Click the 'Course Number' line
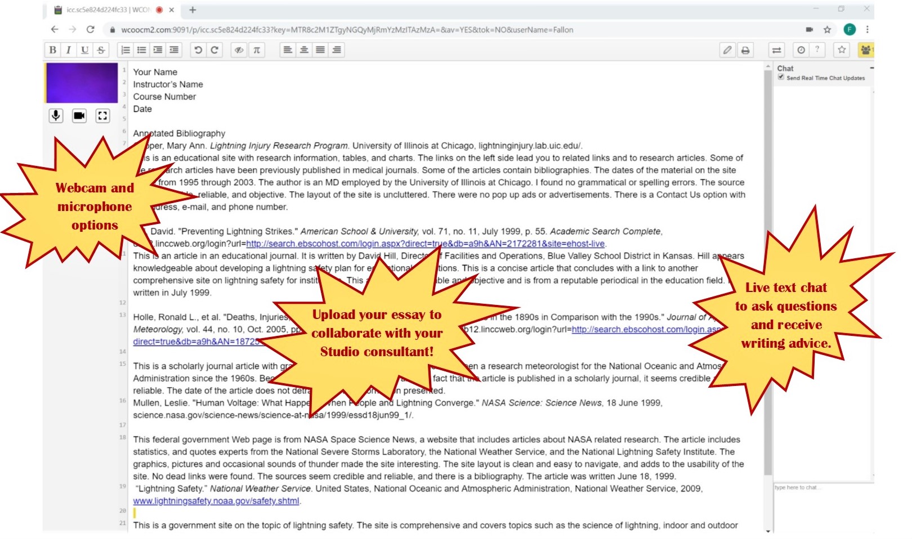The width and height of the screenshot is (912, 539). click(164, 97)
